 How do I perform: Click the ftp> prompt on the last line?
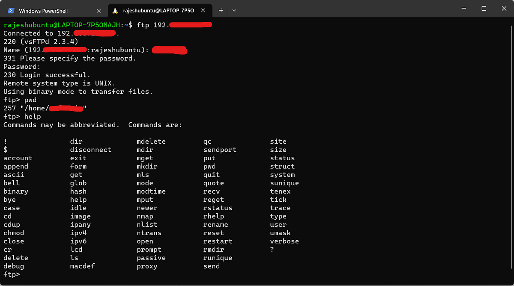(12, 274)
